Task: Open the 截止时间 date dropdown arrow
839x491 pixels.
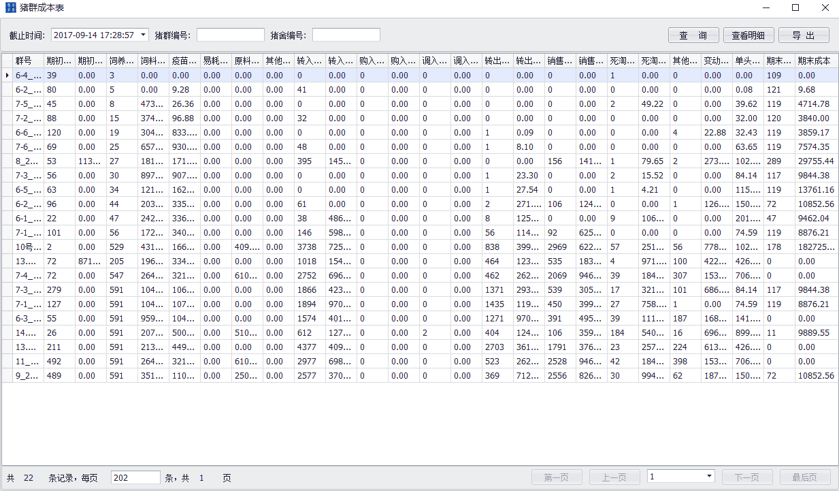Action: click(x=143, y=35)
